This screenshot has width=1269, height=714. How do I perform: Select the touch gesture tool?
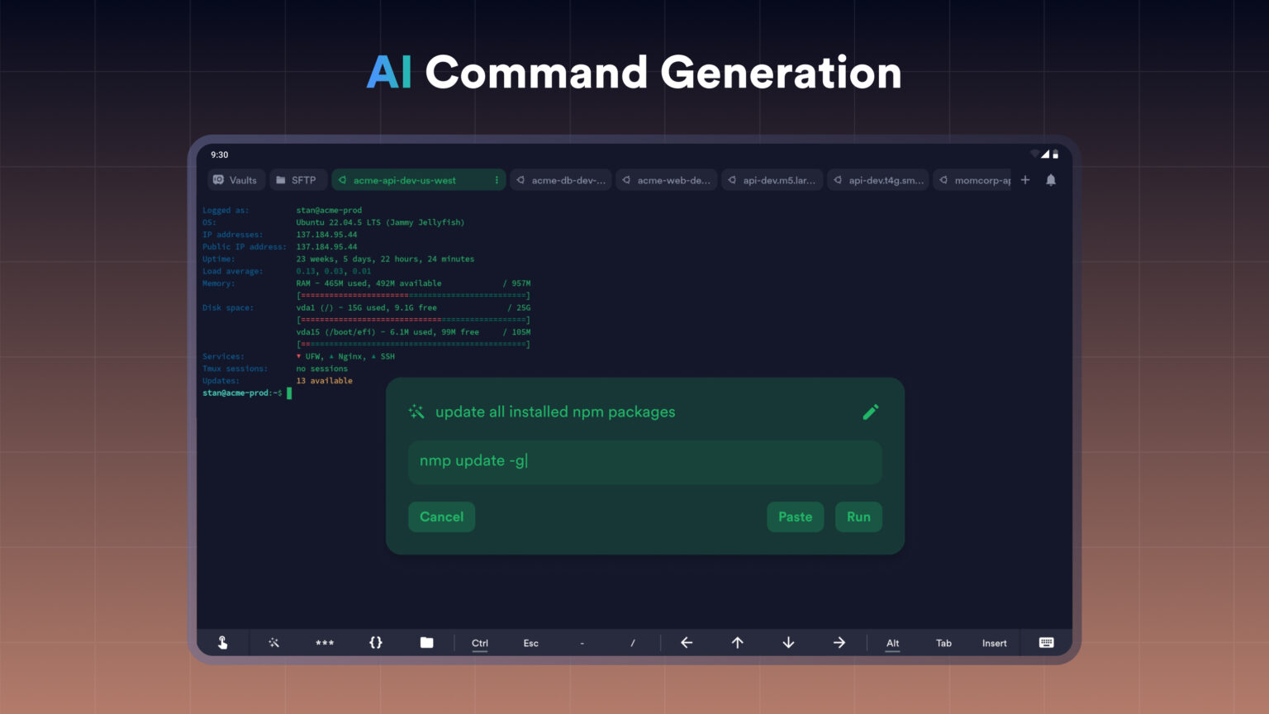point(222,642)
